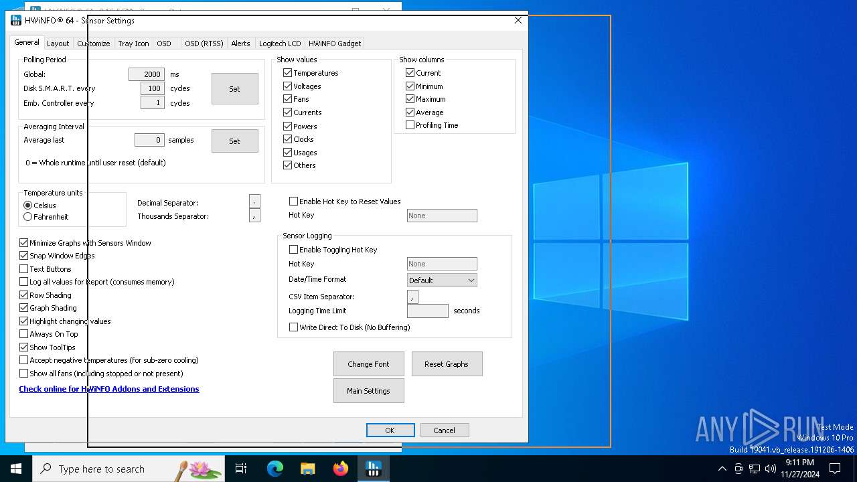Screen dimensions: 857x482
Task: Open Task View in the taskbar
Action: coord(241,469)
